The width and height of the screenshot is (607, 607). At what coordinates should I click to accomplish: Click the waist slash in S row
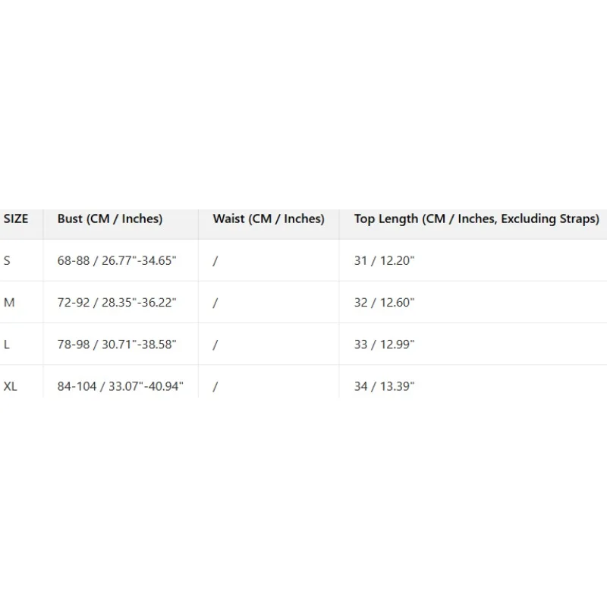pyautogui.click(x=215, y=260)
